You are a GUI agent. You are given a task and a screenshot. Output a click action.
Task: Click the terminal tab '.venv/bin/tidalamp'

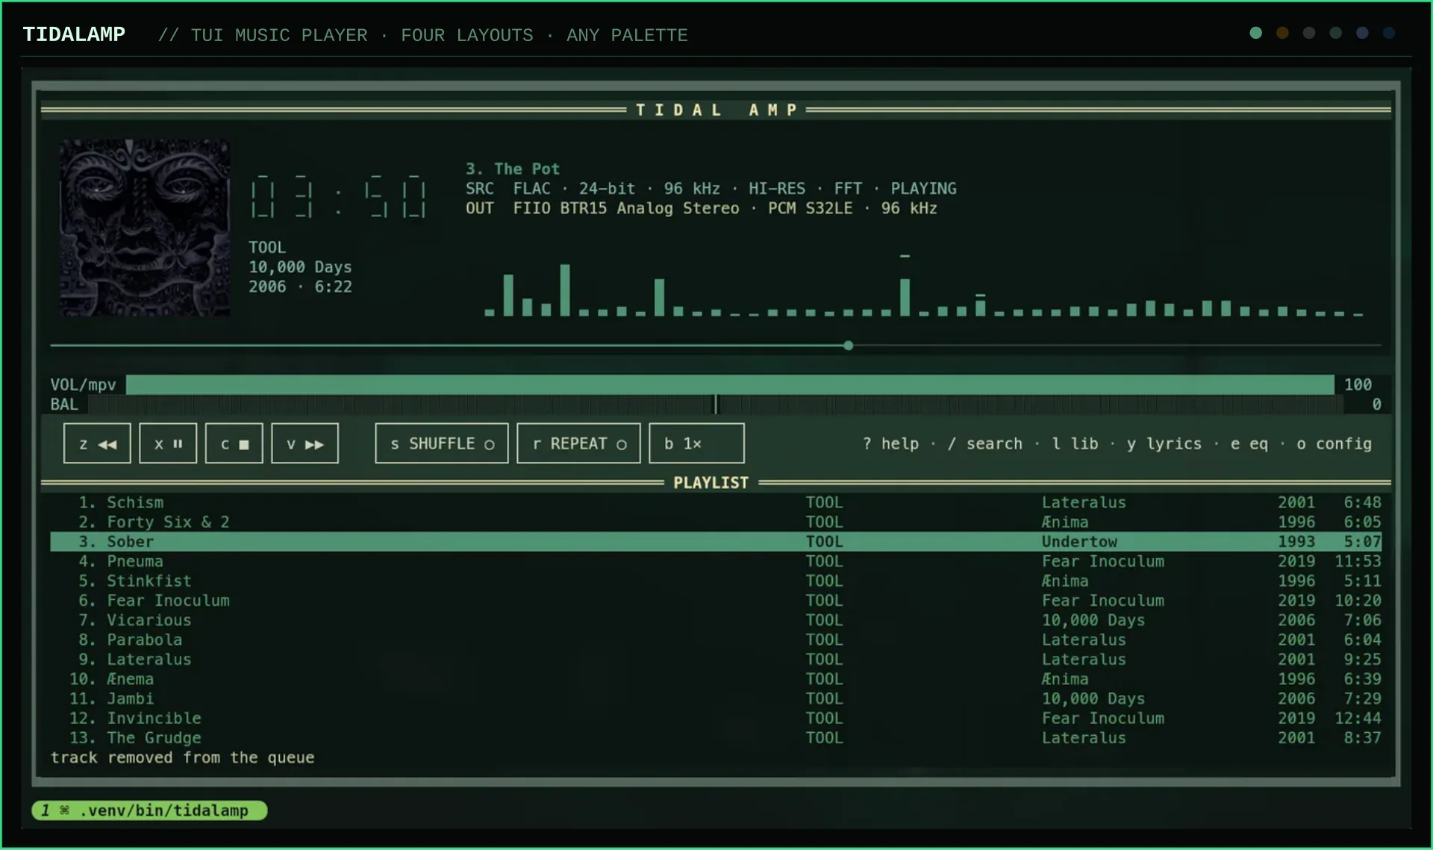tap(150, 810)
